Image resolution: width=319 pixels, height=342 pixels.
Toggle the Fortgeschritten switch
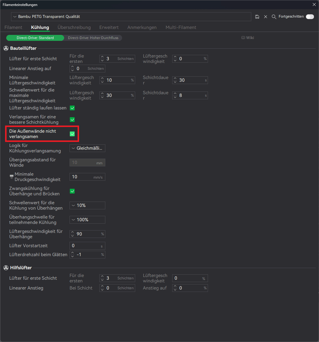click(310, 17)
